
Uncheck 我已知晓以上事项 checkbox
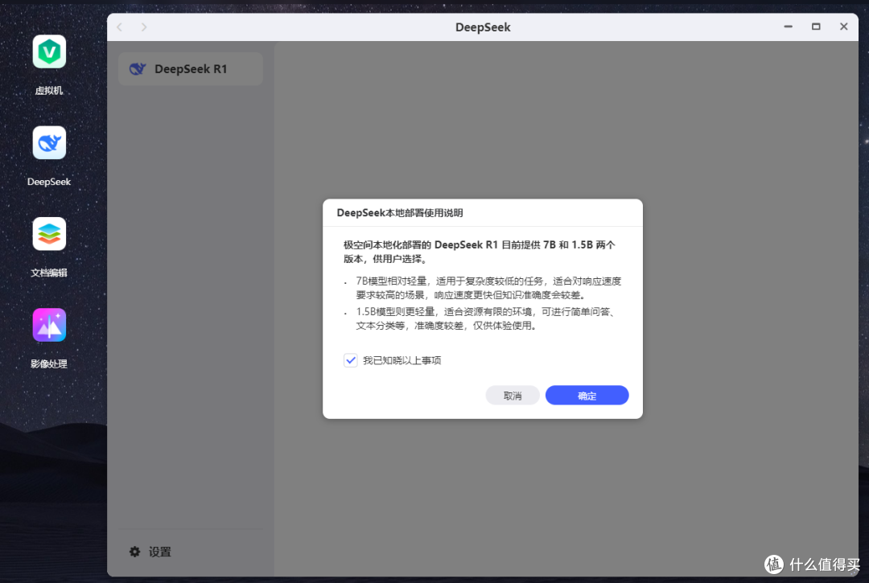point(350,360)
